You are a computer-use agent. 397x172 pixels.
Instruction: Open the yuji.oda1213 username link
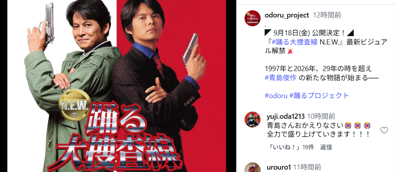click(x=286, y=116)
